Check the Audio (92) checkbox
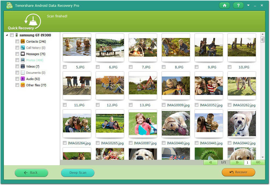Screen dimensions: 270x185 point(17,79)
